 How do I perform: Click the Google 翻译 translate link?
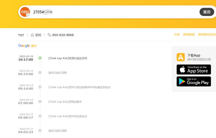tap(27, 46)
